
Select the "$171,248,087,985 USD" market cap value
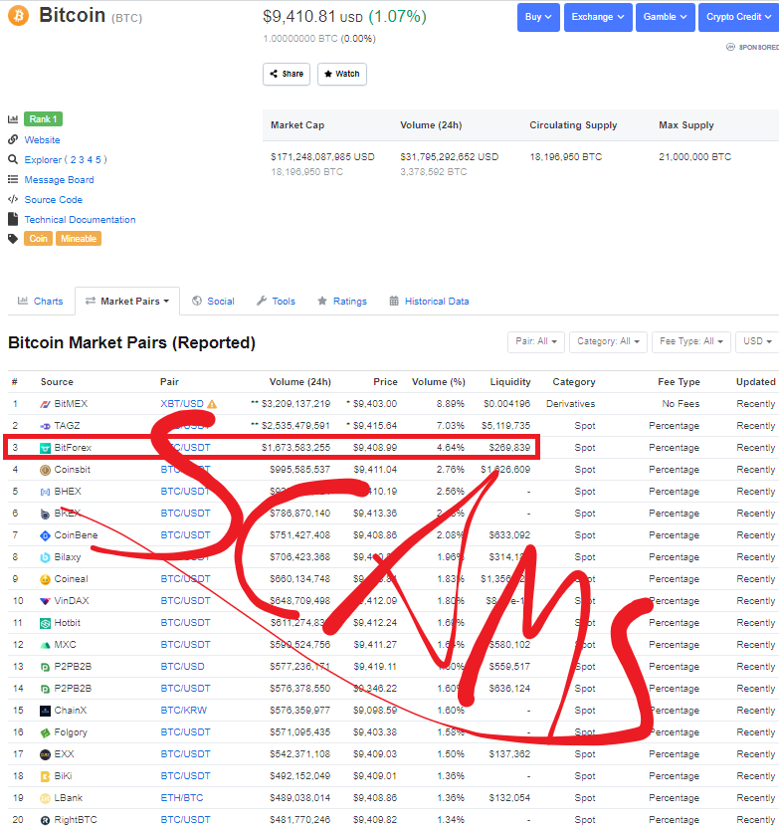[x=322, y=157]
